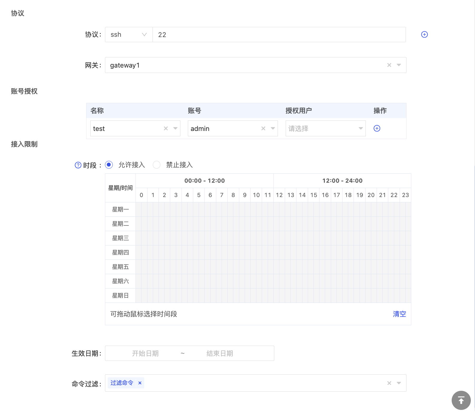Select the 禁止接入 radio button
This screenshot has height=412, width=475.
(156, 165)
